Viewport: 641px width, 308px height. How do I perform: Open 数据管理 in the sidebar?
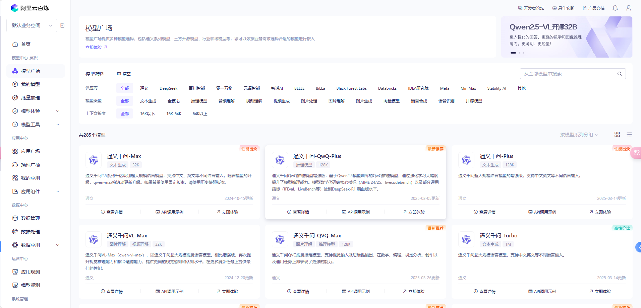pyautogui.click(x=36, y=218)
